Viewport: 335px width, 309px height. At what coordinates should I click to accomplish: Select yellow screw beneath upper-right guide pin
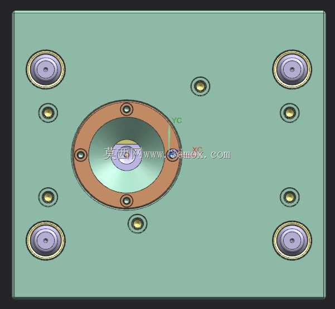pyautogui.click(x=289, y=113)
